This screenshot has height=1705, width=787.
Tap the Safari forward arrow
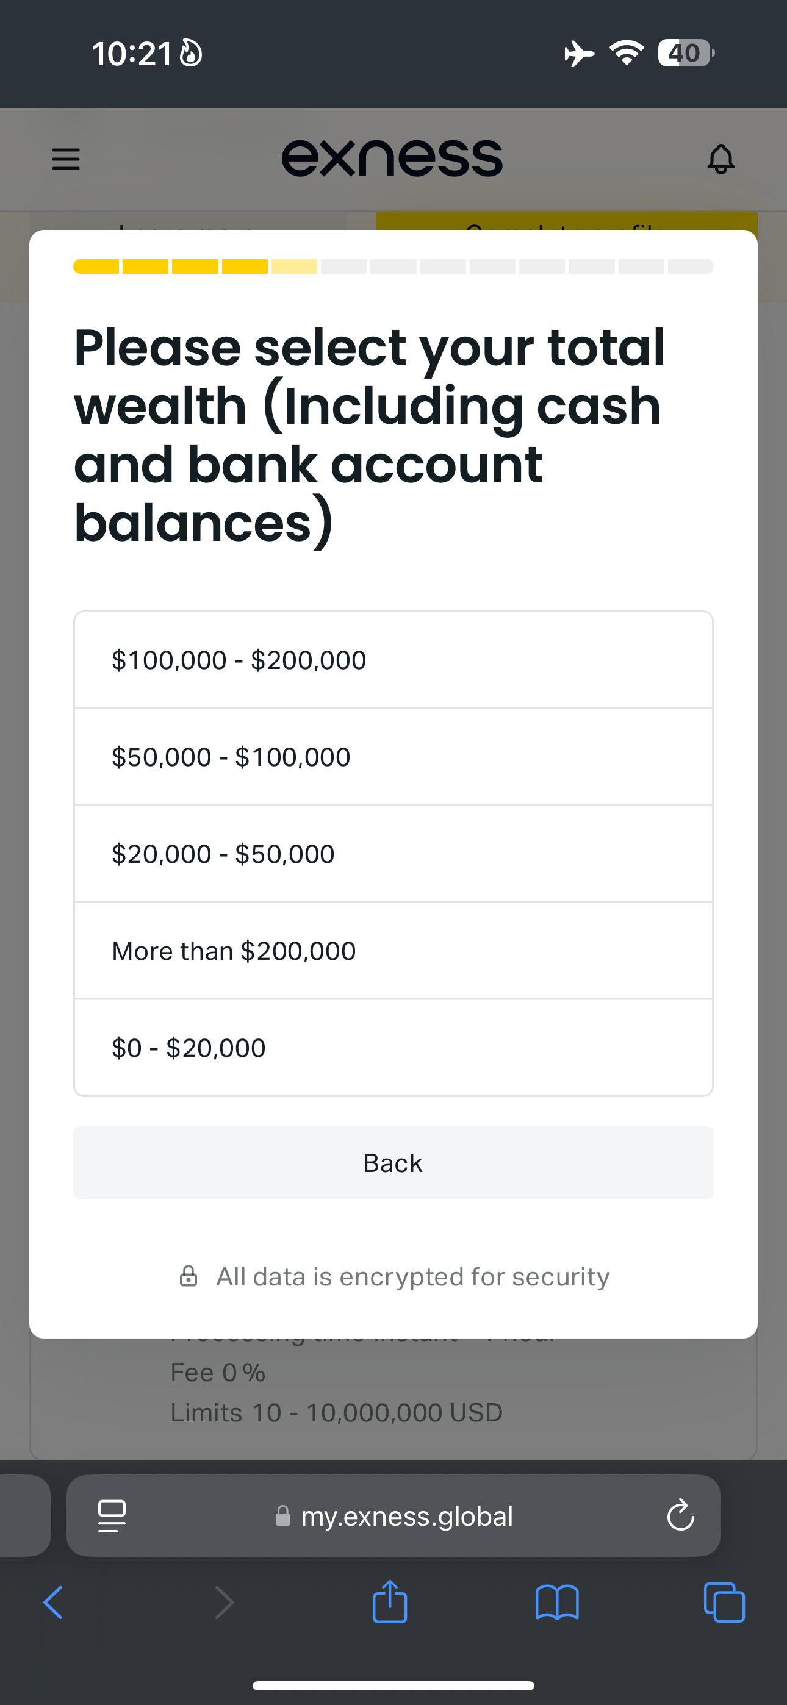[x=225, y=1603]
